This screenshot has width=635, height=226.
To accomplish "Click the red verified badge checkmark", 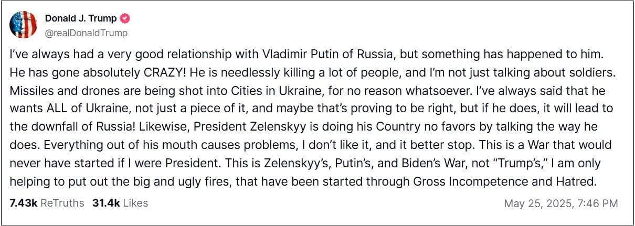I will [125, 19].
